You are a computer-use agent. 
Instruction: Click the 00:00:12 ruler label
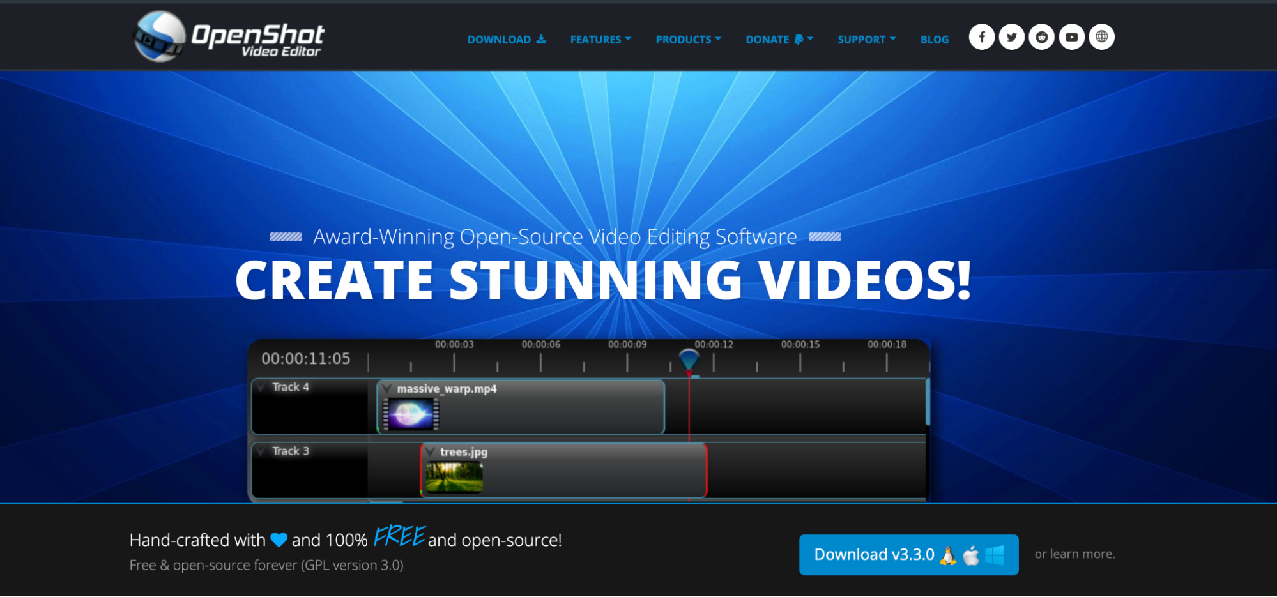(x=714, y=345)
